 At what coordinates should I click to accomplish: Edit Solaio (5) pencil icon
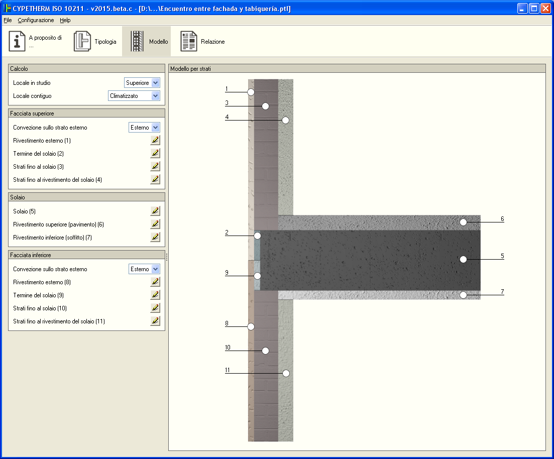pyautogui.click(x=155, y=211)
